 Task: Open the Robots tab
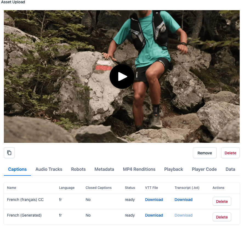78,169
